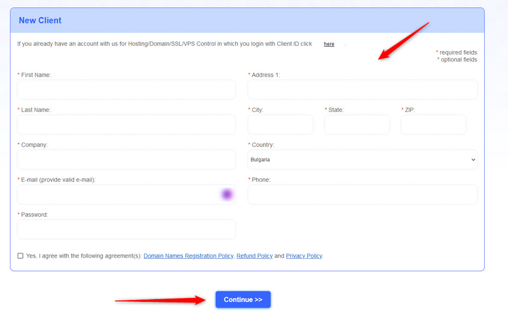508x319 pixels.
Task: Click into the First Name field
Action: pos(126,90)
